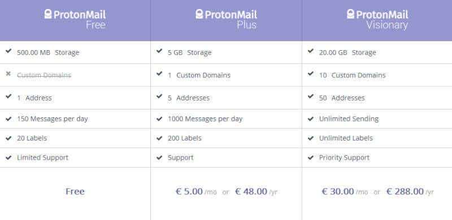
Task: Select the Free plan price label
Action: pyautogui.click(x=75, y=191)
